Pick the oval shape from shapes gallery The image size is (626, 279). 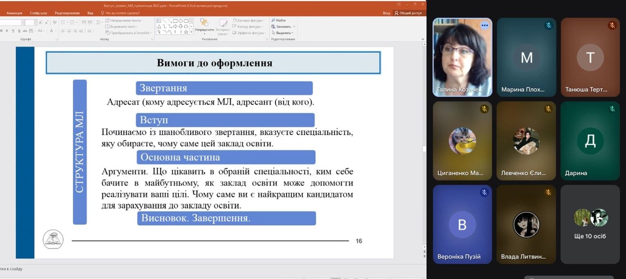[181, 21]
